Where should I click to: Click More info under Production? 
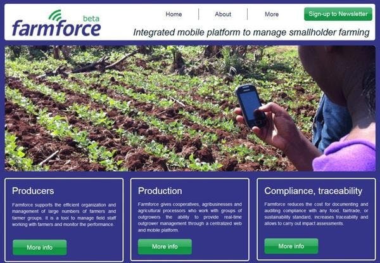coord(165,247)
